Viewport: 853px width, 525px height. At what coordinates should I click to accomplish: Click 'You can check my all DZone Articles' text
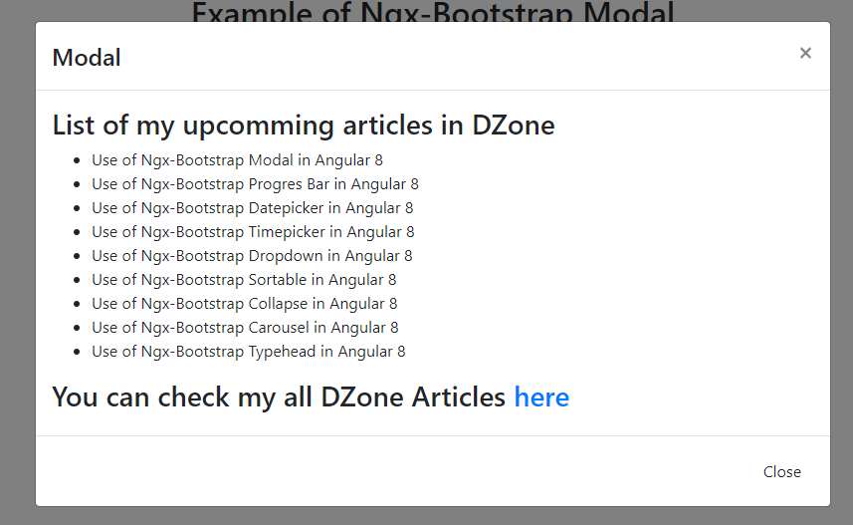279,396
